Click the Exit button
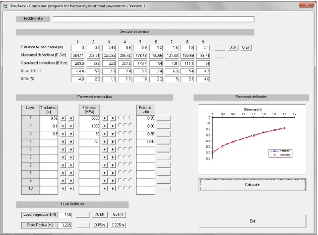Viewport: 318px width, 235px height. pos(252,221)
